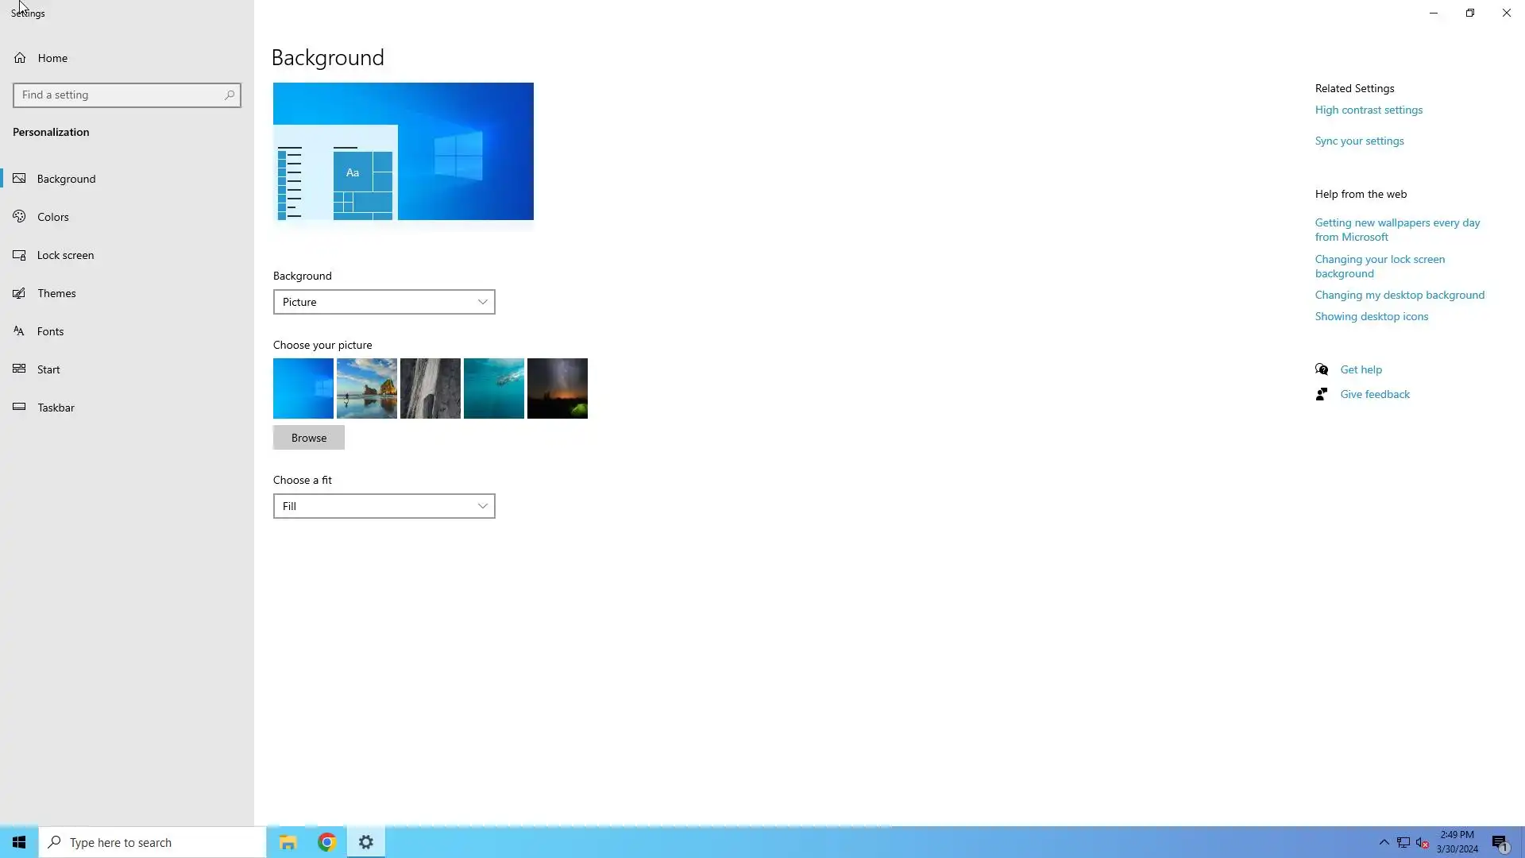Expand the Background type Picture dropdown
Viewport: 1525px width, 858px height.
click(384, 302)
